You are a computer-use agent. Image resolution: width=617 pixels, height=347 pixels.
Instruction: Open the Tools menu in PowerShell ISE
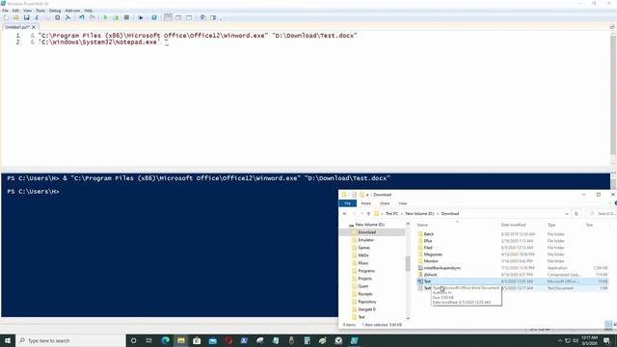pyautogui.click(x=40, y=11)
